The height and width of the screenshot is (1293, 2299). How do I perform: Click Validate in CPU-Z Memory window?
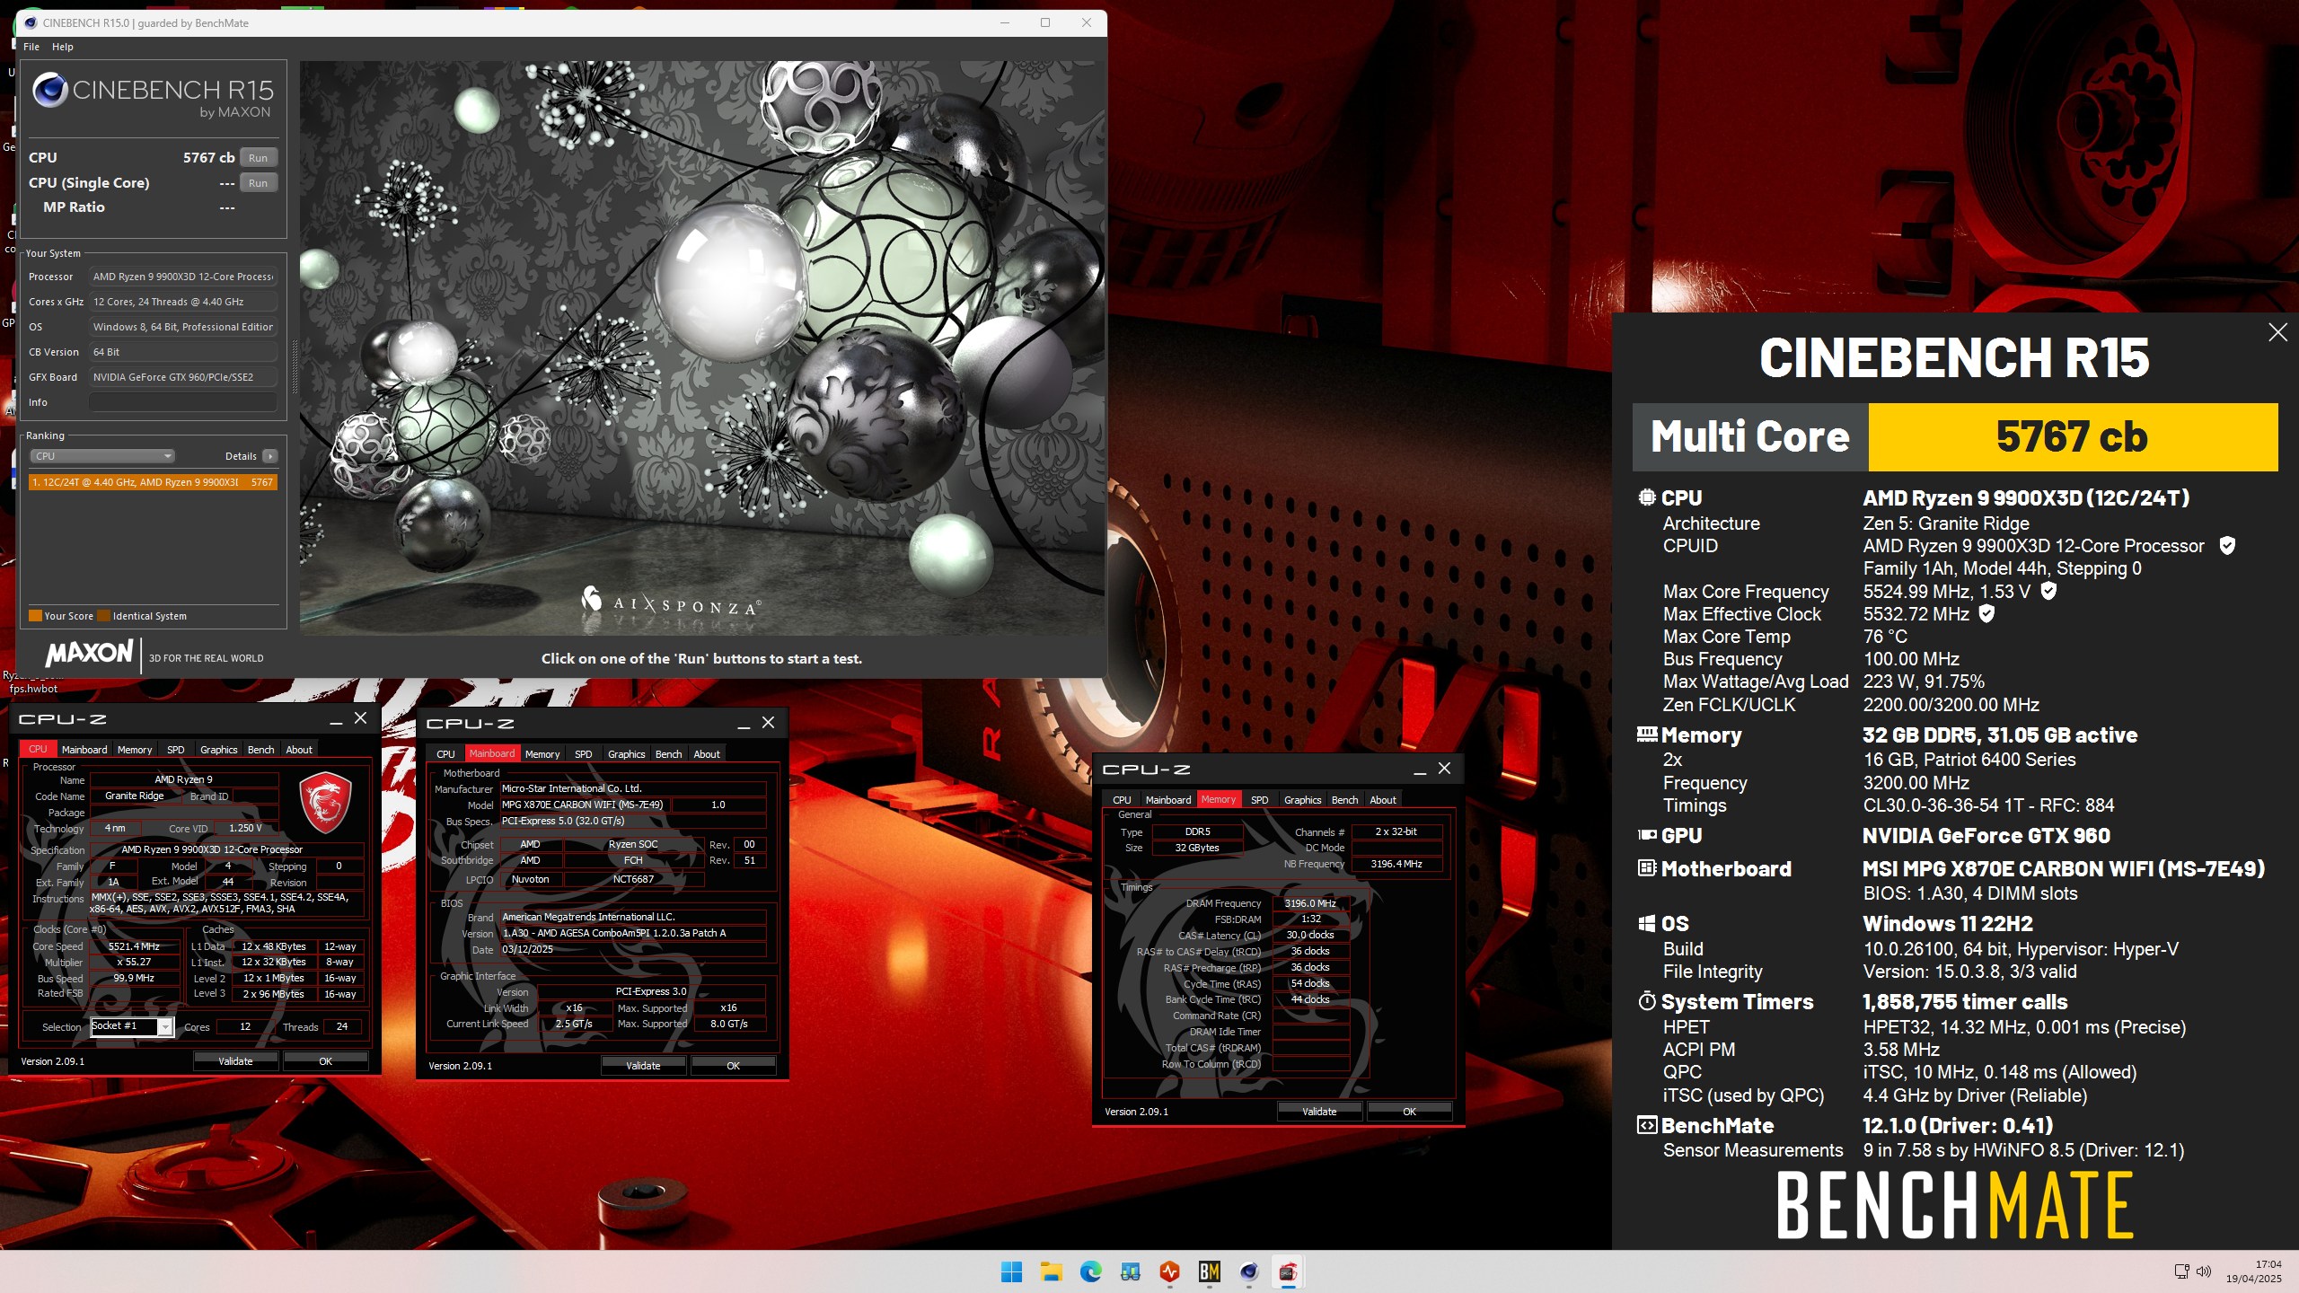[1319, 1111]
